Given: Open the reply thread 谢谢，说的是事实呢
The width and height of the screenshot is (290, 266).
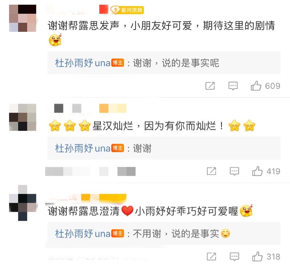Looking at the screenshot, I should click(x=164, y=63).
